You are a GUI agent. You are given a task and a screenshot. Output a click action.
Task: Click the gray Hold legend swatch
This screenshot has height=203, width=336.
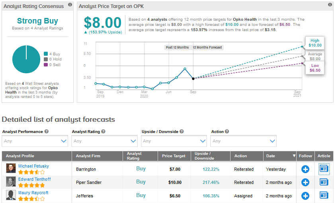click(x=46, y=59)
